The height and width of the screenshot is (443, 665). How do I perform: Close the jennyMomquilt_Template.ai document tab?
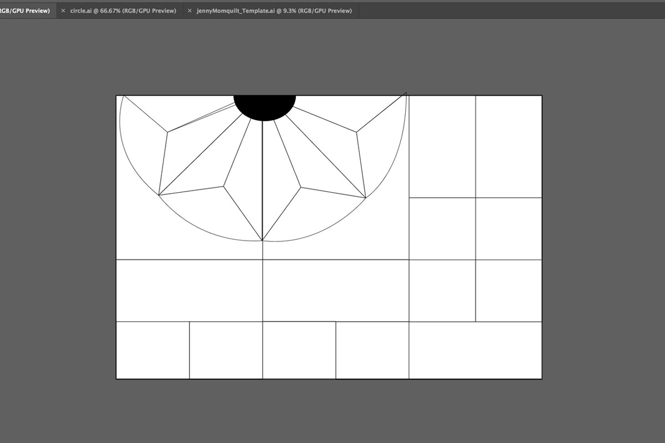[x=190, y=11]
